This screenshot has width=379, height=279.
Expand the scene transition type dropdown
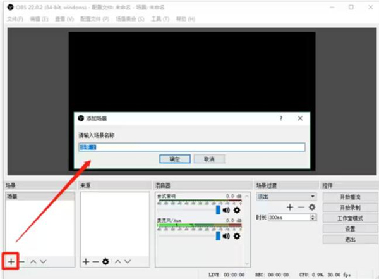[312, 197]
